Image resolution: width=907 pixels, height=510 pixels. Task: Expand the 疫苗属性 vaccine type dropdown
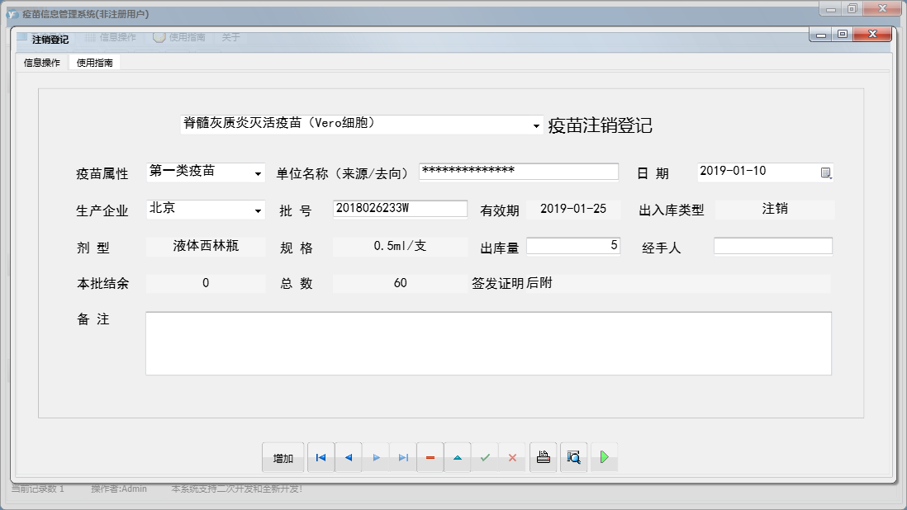257,172
